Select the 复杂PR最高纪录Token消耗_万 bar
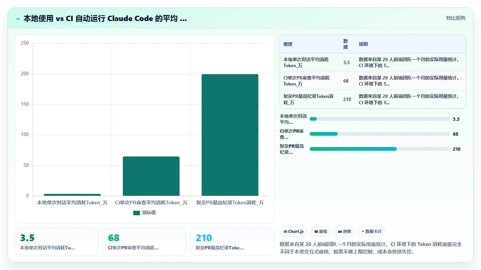Image resolution: width=481 pixels, height=270 pixels. pyautogui.click(x=230, y=135)
